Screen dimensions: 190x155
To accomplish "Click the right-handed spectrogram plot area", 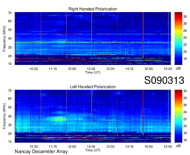I will (x=93, y=38).
